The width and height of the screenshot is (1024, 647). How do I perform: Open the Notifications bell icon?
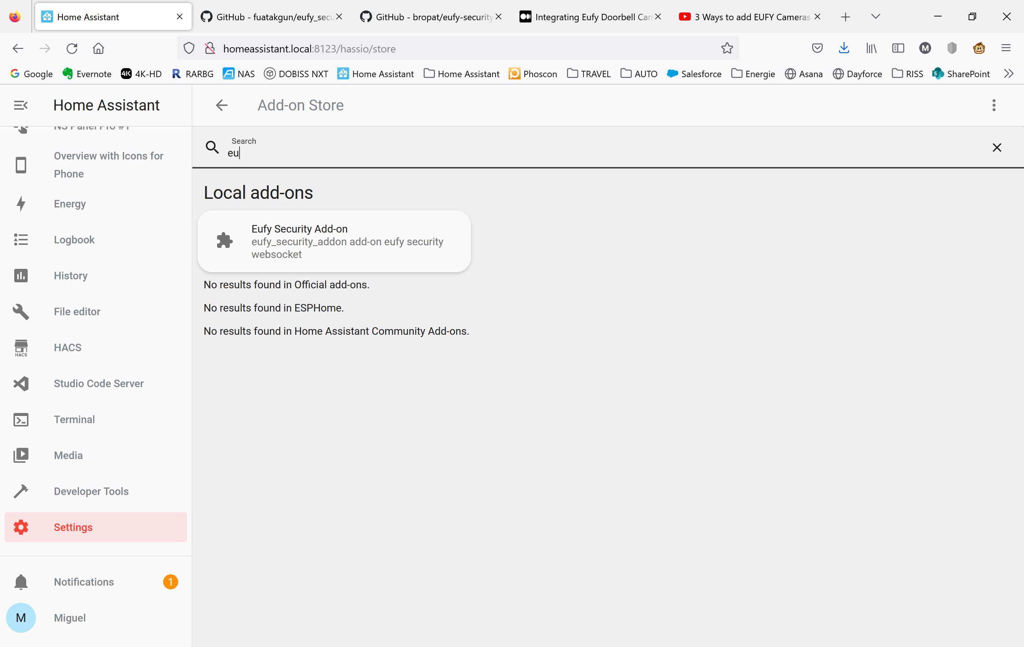21,582
